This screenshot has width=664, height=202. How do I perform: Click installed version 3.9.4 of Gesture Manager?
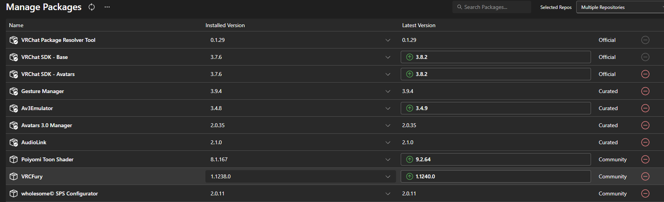point(216,91)
